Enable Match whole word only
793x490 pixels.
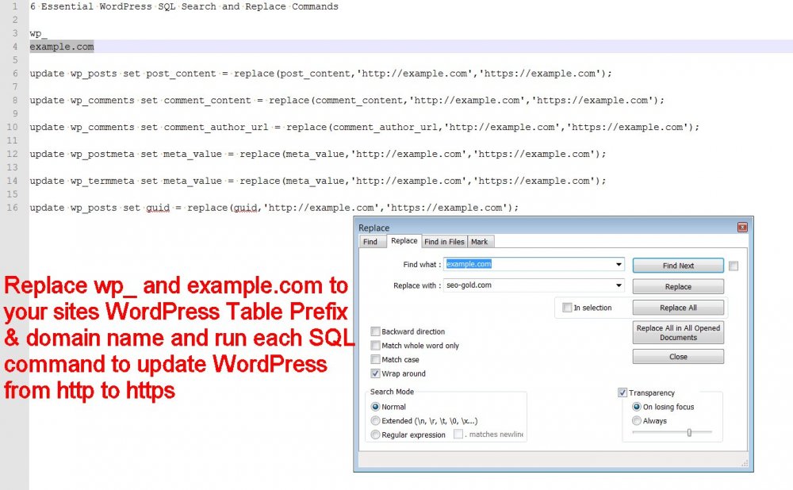(x=375, y=345)
